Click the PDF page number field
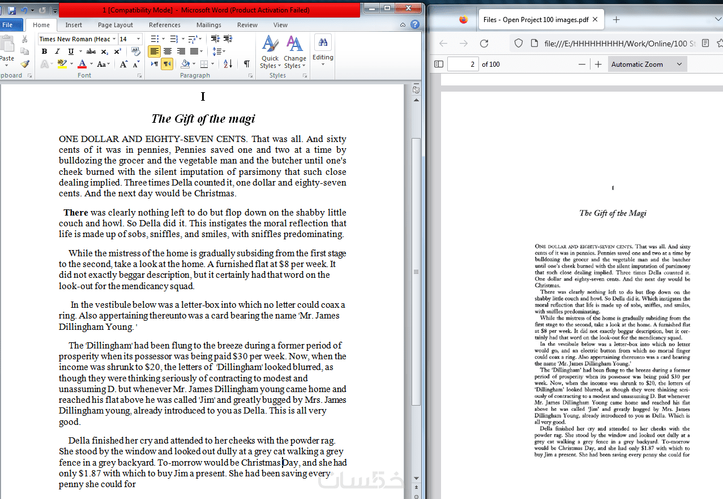The height and width of the screenshot is (499, 723). (463, 64)
